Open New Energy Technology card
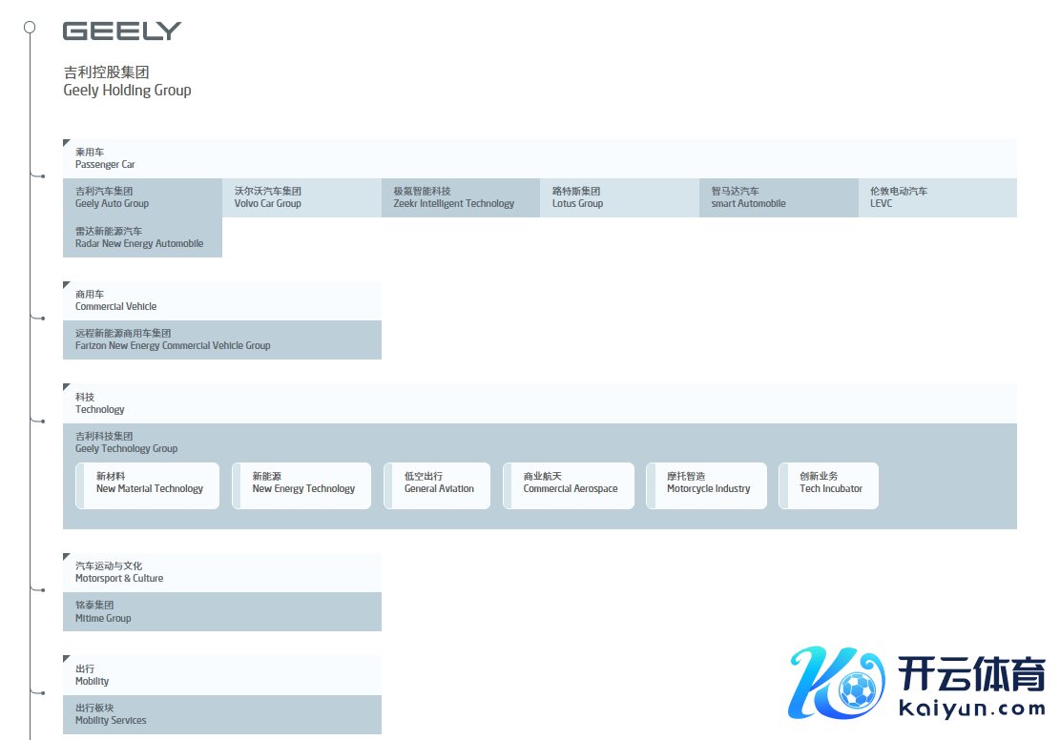Image resolution: width=1060 pixels, height=740 pixels. [x=301, y=486]
